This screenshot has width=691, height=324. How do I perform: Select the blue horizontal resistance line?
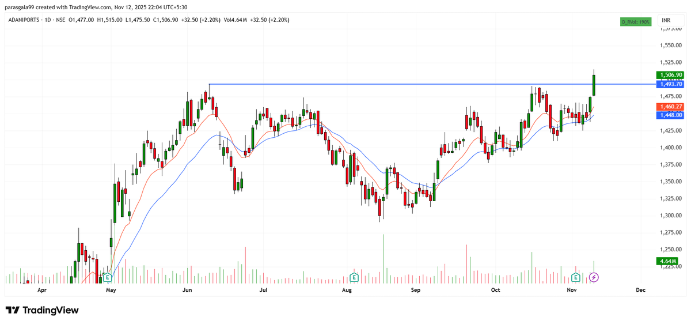(432, 85)
